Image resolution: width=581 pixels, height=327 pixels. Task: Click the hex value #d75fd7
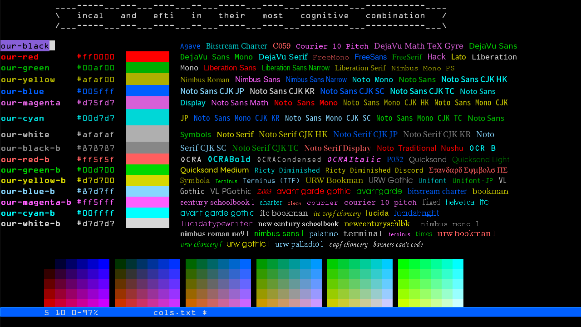pos(96,103)
